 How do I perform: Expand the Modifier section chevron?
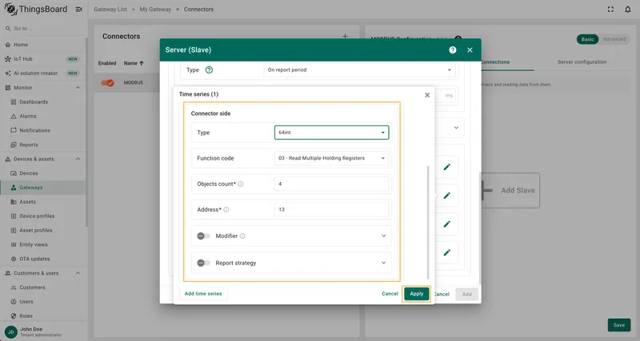point(383,236)
